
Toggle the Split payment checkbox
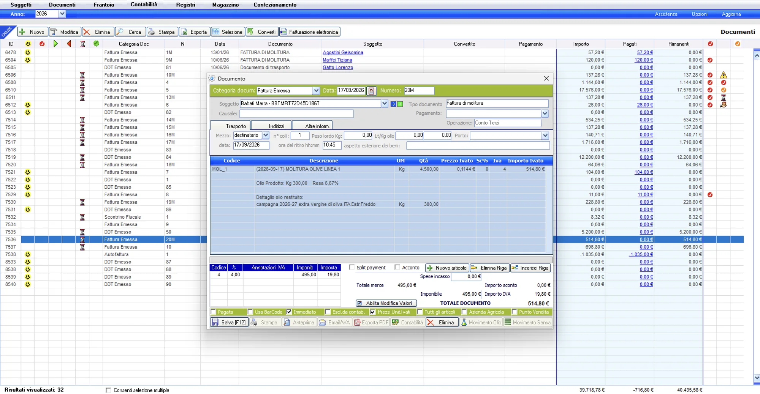pyautogui.click(x=352, y=267)
